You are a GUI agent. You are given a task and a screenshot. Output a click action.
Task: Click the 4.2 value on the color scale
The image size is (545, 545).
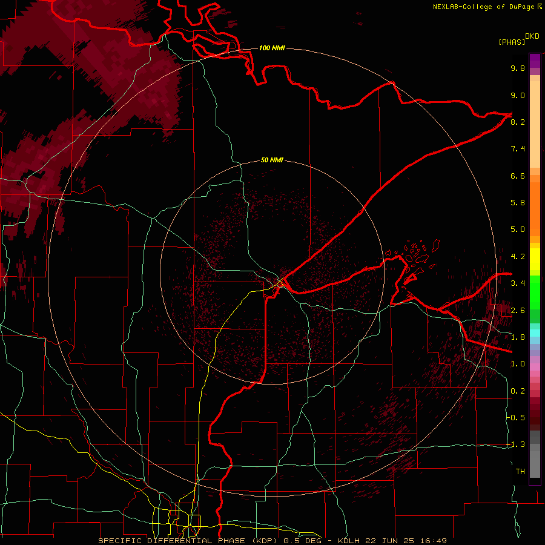(518, 257)
